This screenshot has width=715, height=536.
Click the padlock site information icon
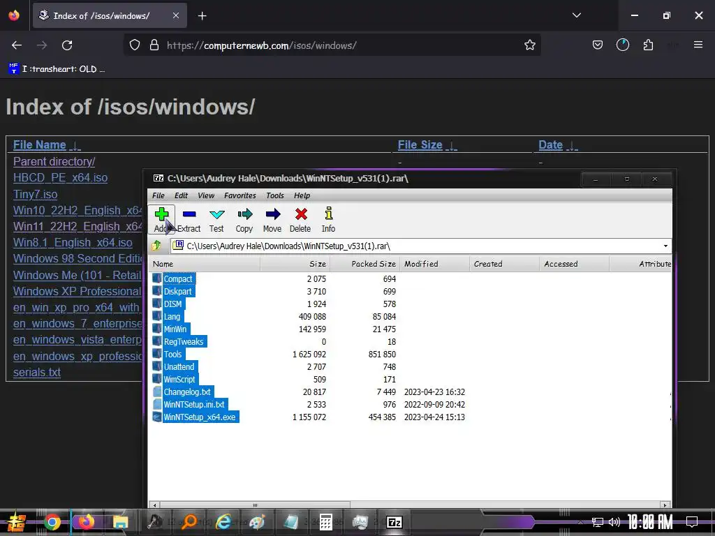point(154,45)
